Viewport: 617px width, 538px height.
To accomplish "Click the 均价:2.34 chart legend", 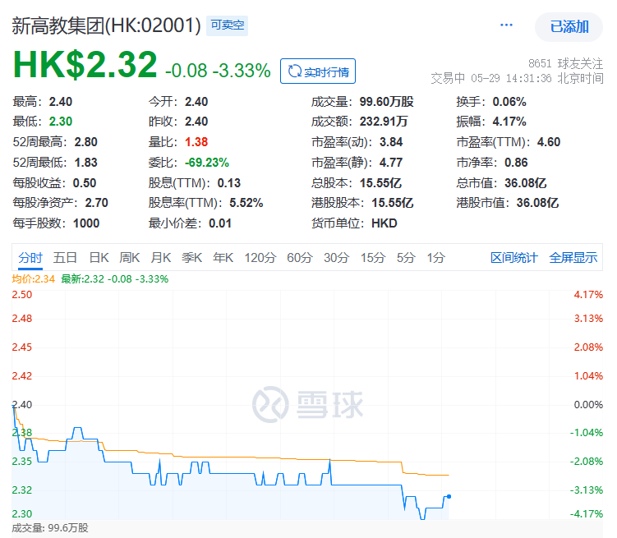I will pyautogui.click(x=34, y=279).
